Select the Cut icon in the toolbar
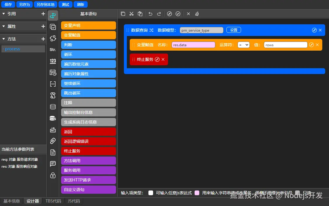 [x=131, y=14]
